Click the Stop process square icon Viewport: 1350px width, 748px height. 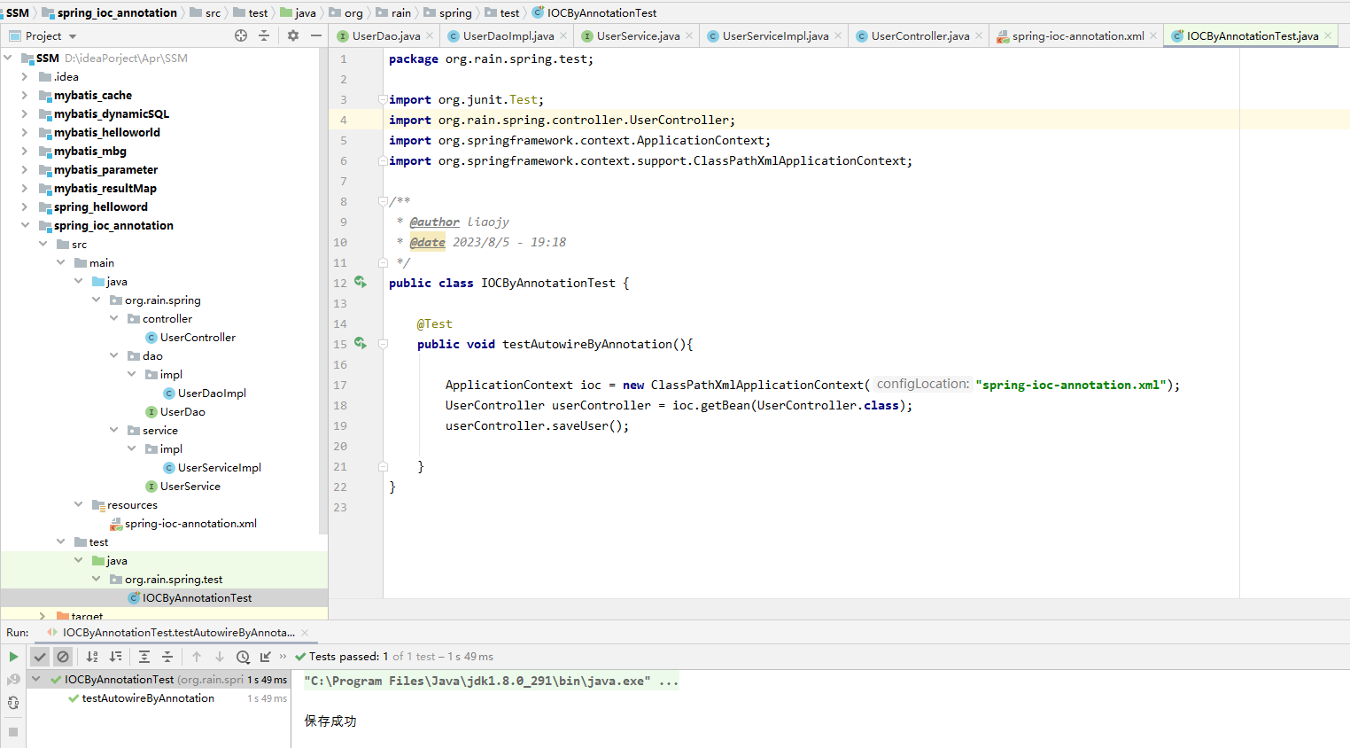coord(13,732)
